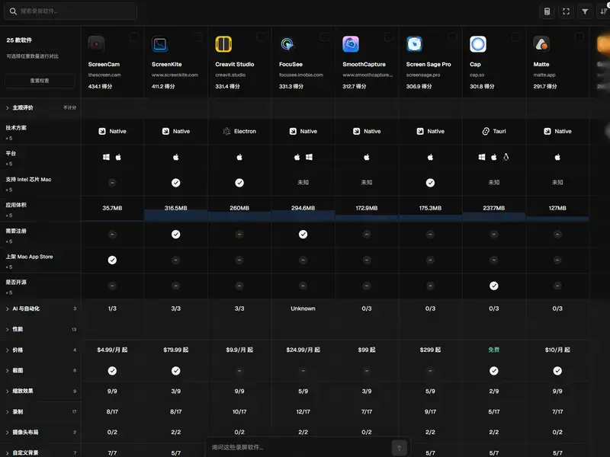Click the 重置权重 button
Image resolution: width=610 pixels, height=457 pixels.
tap(40, 81)
